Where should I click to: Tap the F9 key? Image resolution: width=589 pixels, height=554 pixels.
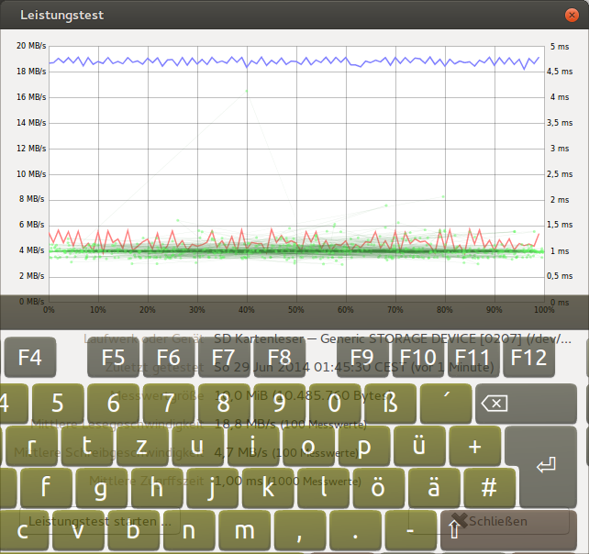(x=361, y=358)
